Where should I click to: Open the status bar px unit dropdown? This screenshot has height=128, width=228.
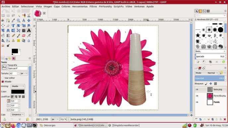coord(55,119)
